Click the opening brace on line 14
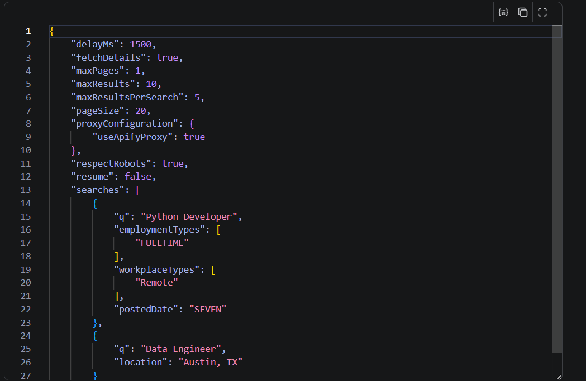The height and width of the screenshot is (381, 586). tap(95, 204)
